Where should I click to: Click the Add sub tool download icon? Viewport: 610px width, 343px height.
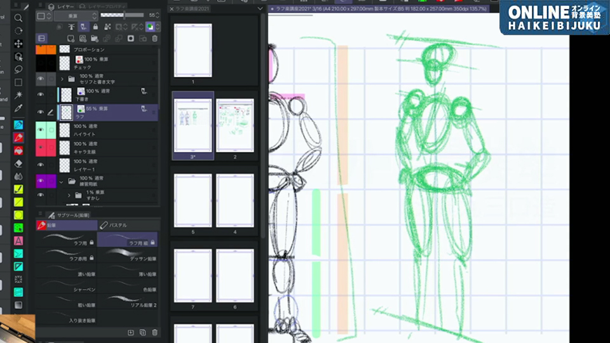[x=131, y=332]
